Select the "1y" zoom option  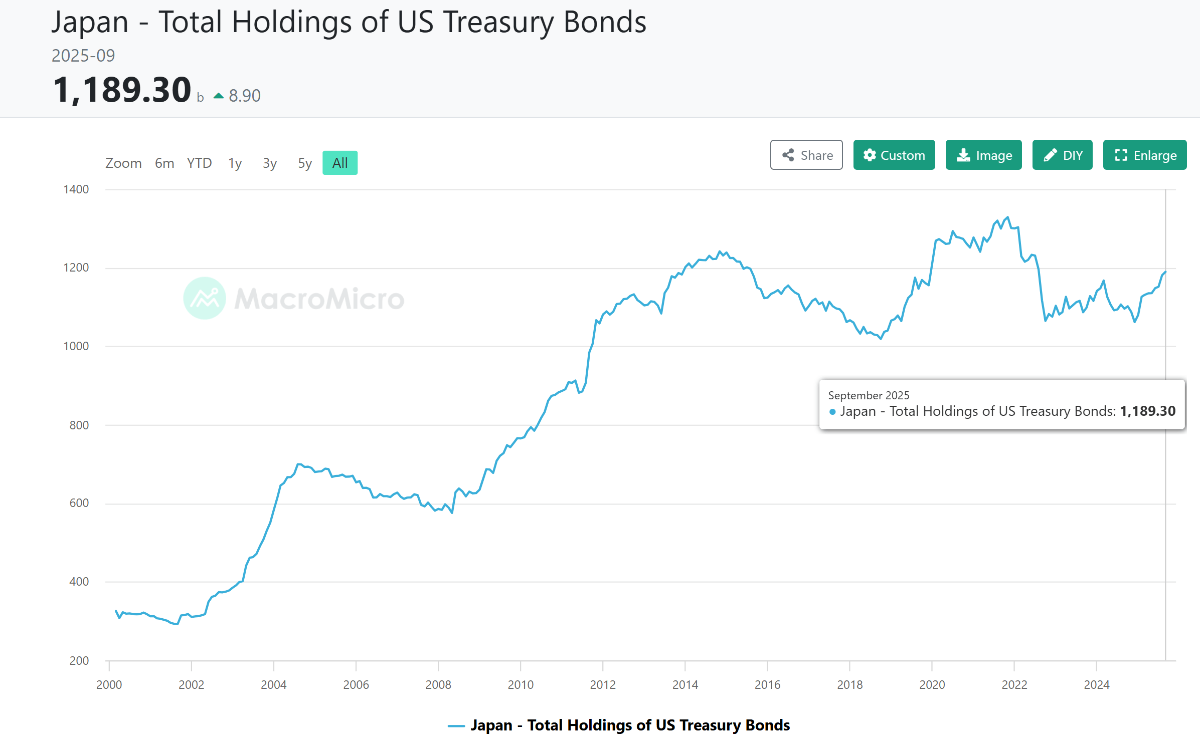point(234,162)
